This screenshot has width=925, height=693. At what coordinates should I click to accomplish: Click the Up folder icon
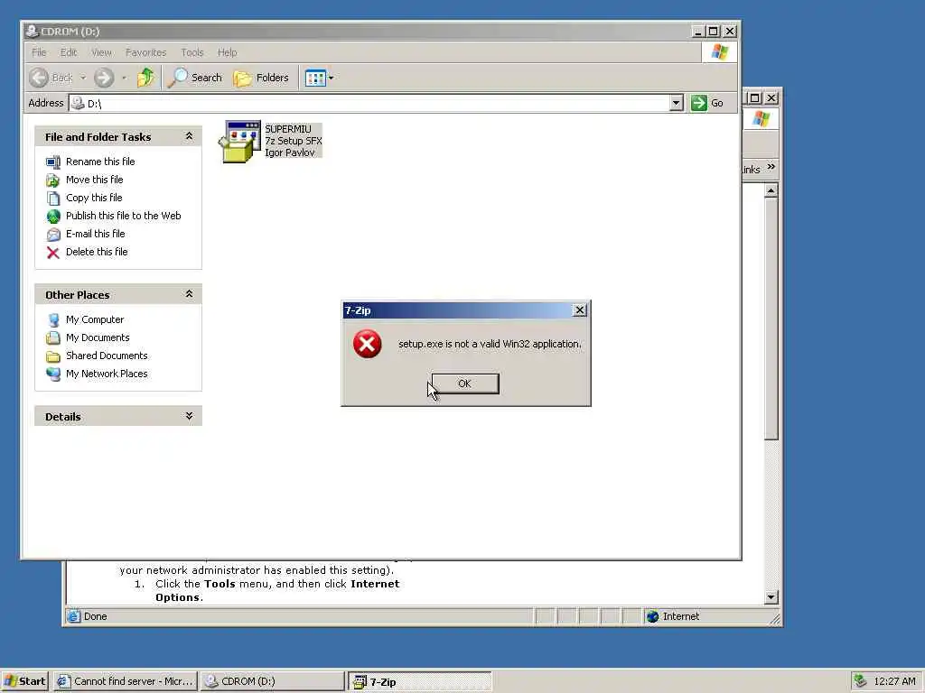tap(145, 78)
